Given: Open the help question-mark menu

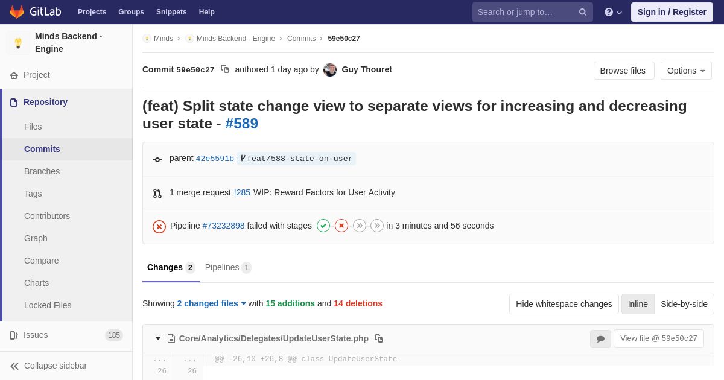Looking at the screenshot, I should coord(613,12).
